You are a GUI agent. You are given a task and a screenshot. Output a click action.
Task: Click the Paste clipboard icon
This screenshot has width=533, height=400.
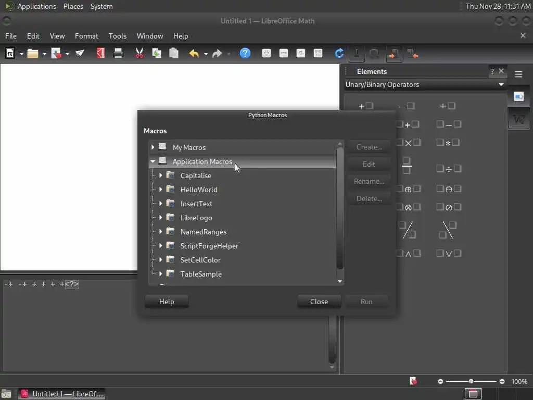click(174, 54)
